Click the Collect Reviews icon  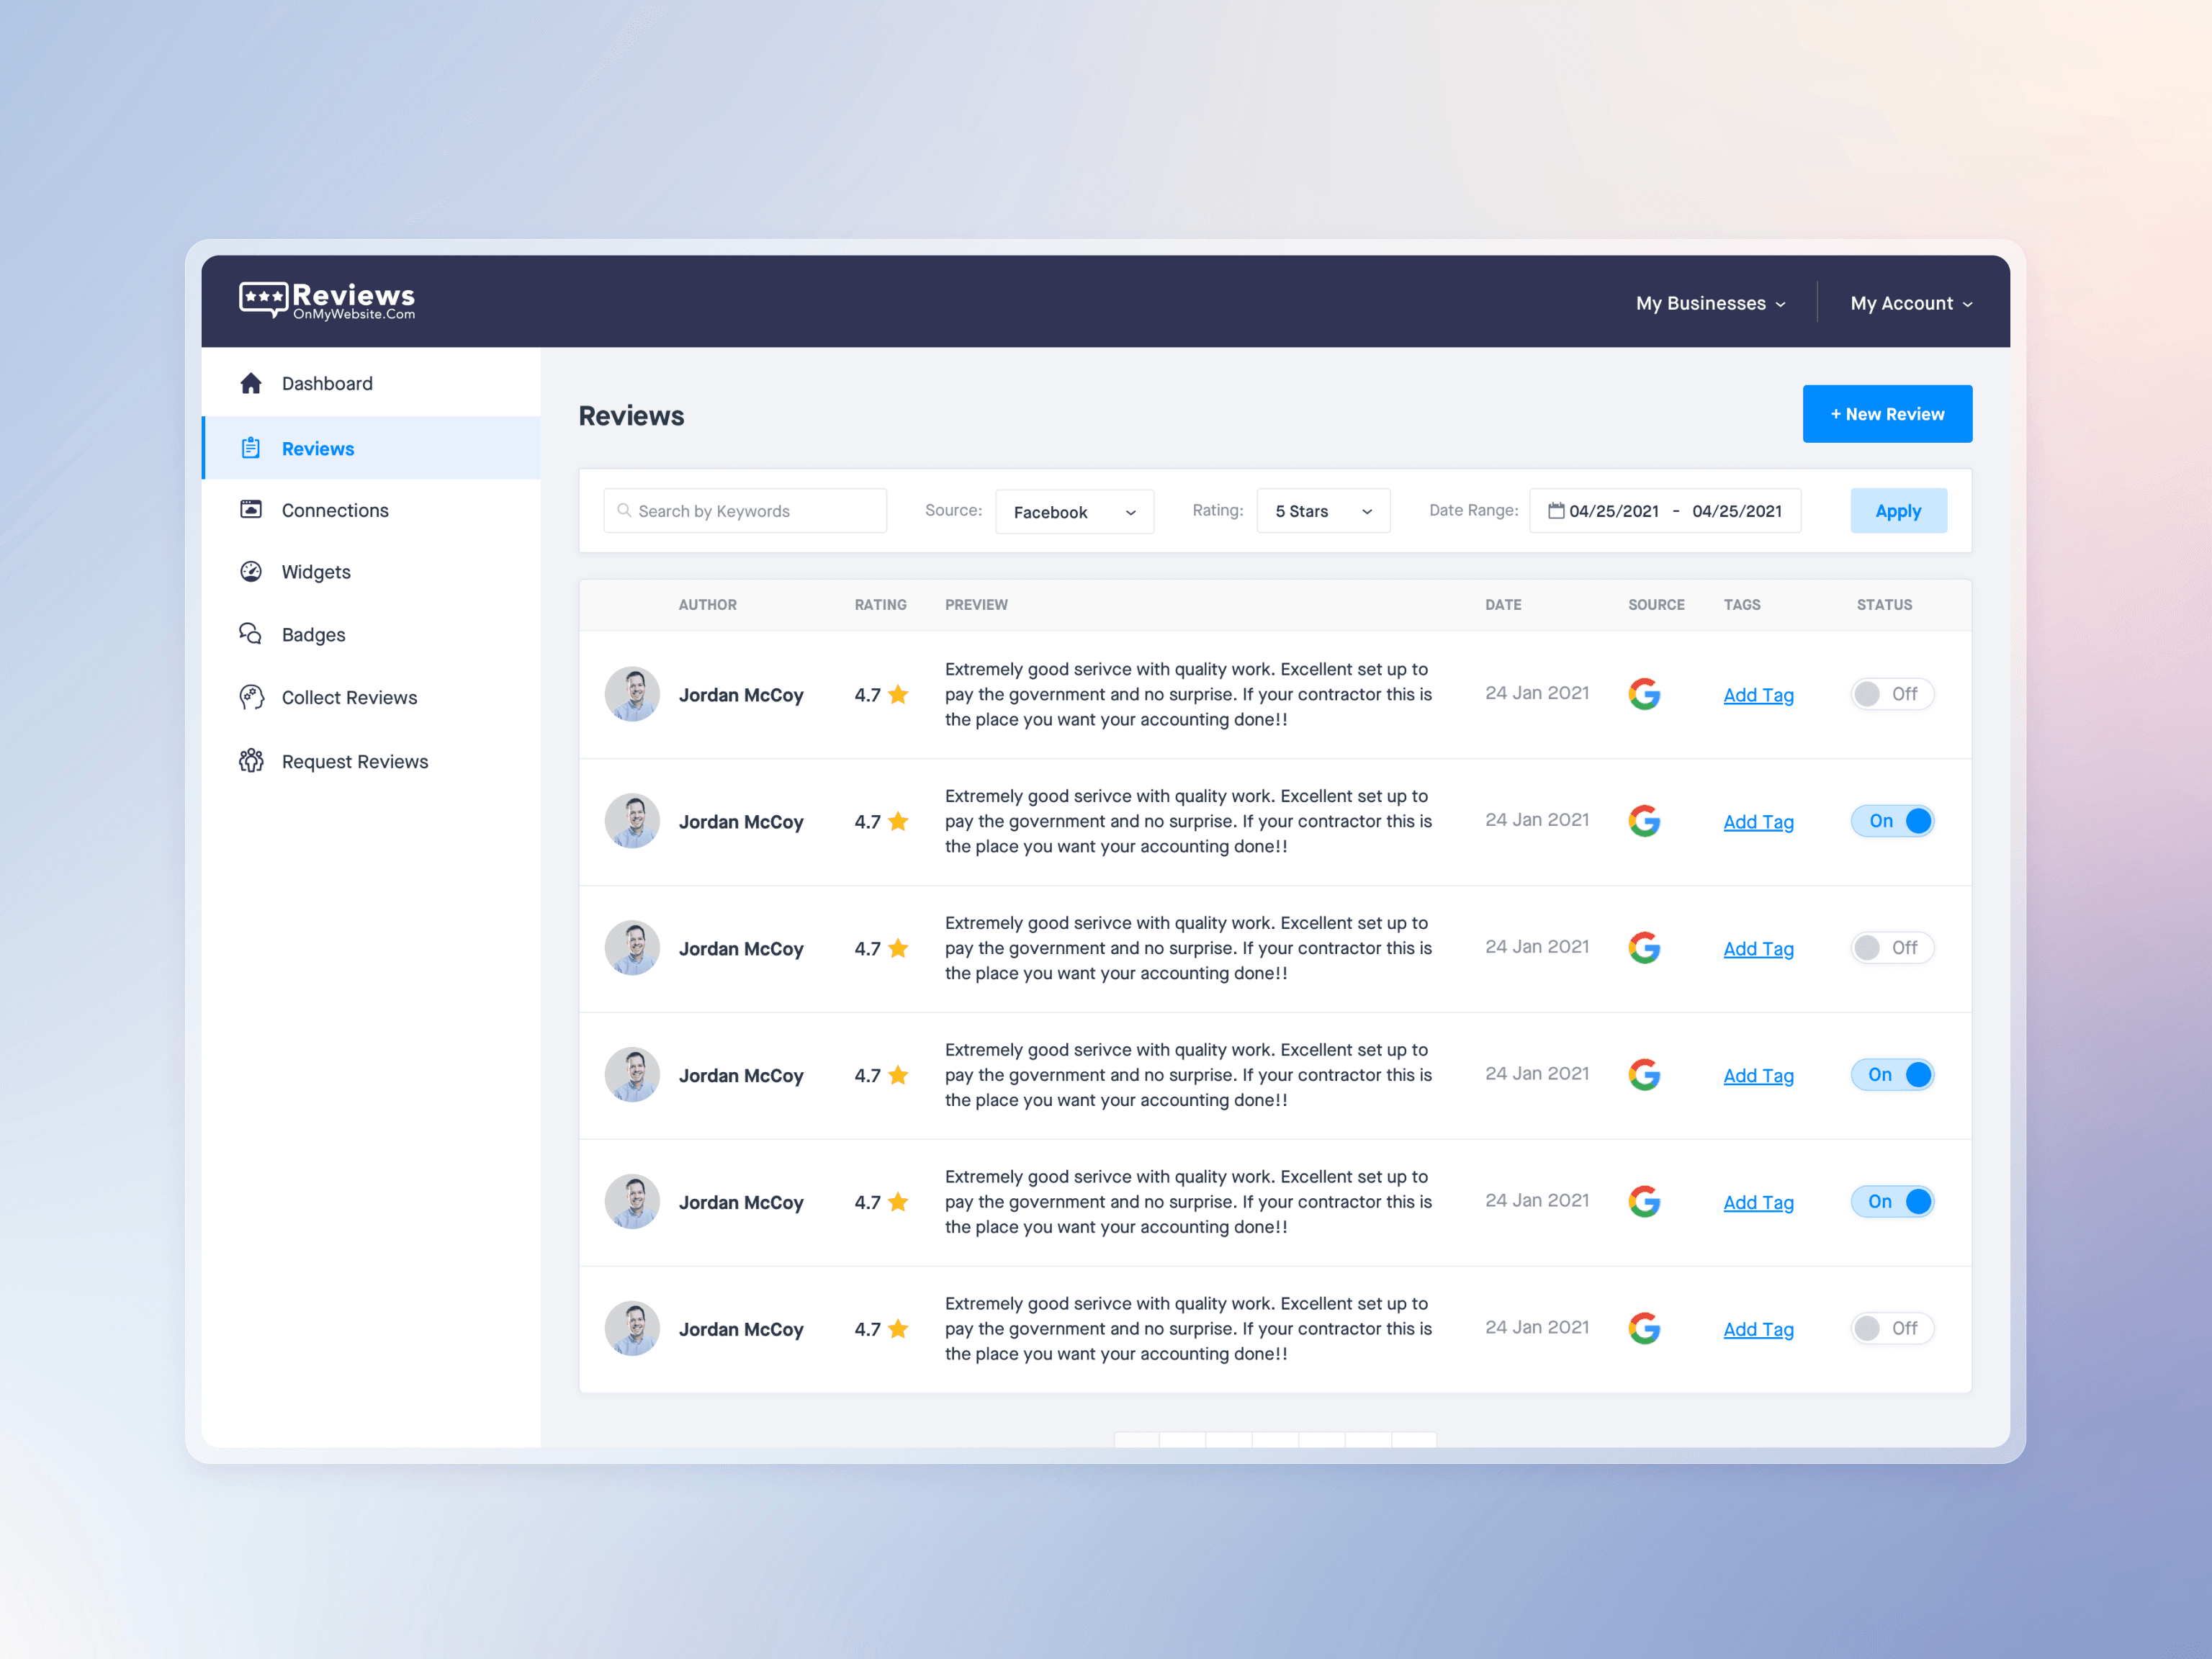click(251, 697)
